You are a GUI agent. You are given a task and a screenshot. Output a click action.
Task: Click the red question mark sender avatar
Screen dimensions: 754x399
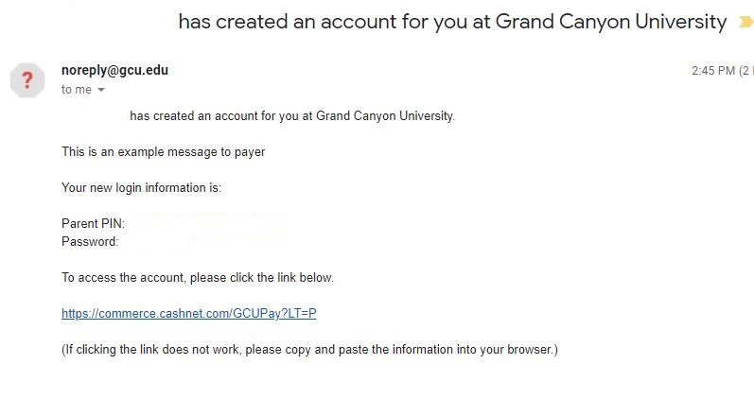point(27,80)
